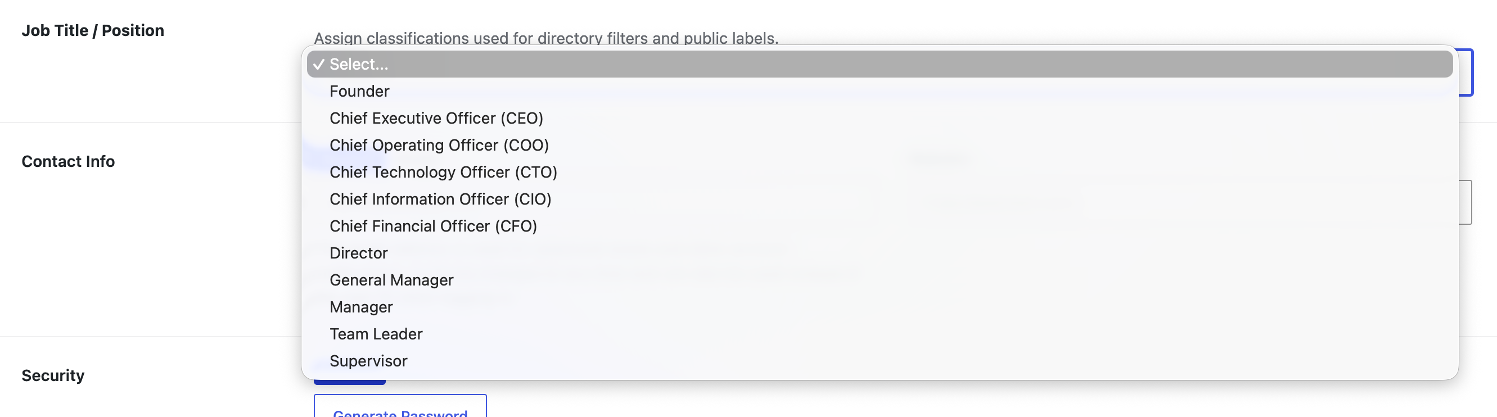
Task: Click the partially hidden contact input field
Action: [x=1466, y=202]
